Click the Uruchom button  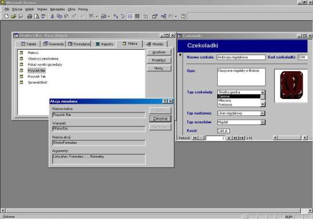tap(159, 52)
